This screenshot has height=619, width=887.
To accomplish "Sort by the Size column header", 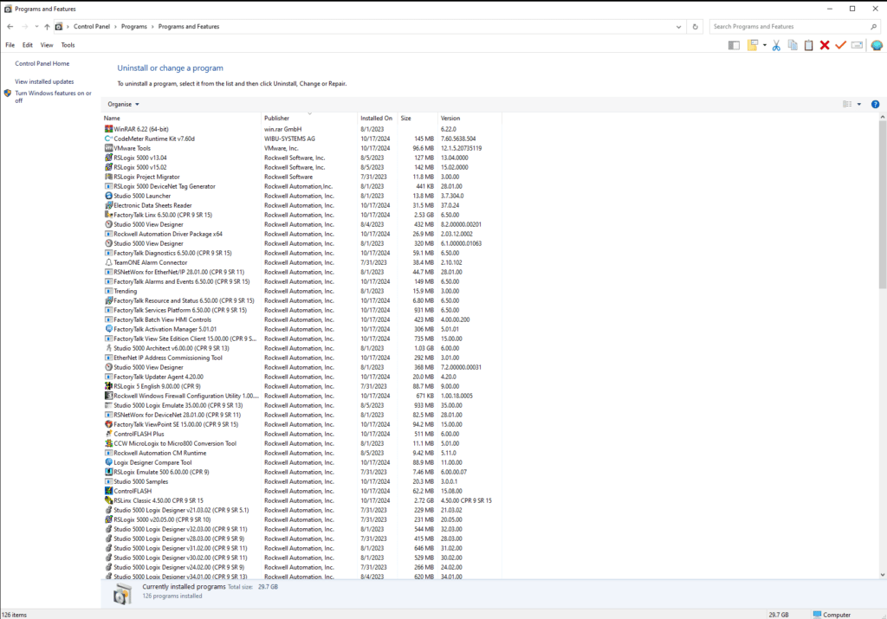I will (x=418, y=118).
